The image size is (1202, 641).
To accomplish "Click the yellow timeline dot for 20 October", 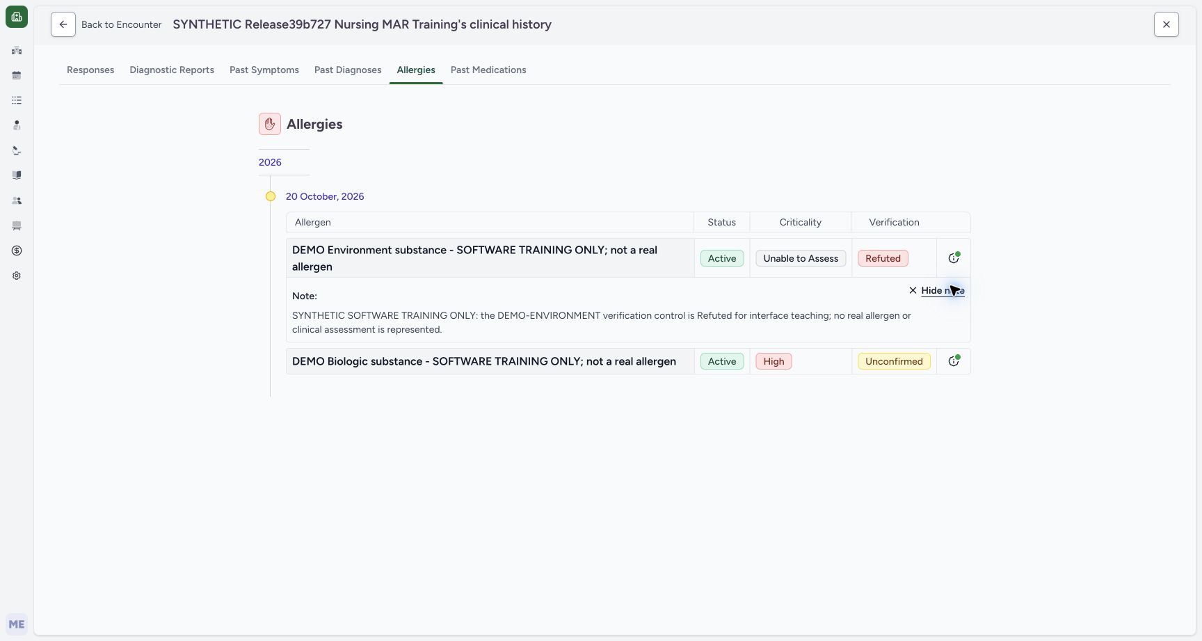I will [x=271, y=196].
